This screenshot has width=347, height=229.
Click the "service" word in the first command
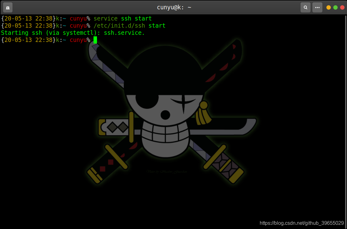105,18
